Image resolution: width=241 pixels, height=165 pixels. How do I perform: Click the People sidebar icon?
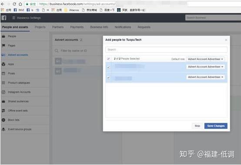[x=3, y=36]
